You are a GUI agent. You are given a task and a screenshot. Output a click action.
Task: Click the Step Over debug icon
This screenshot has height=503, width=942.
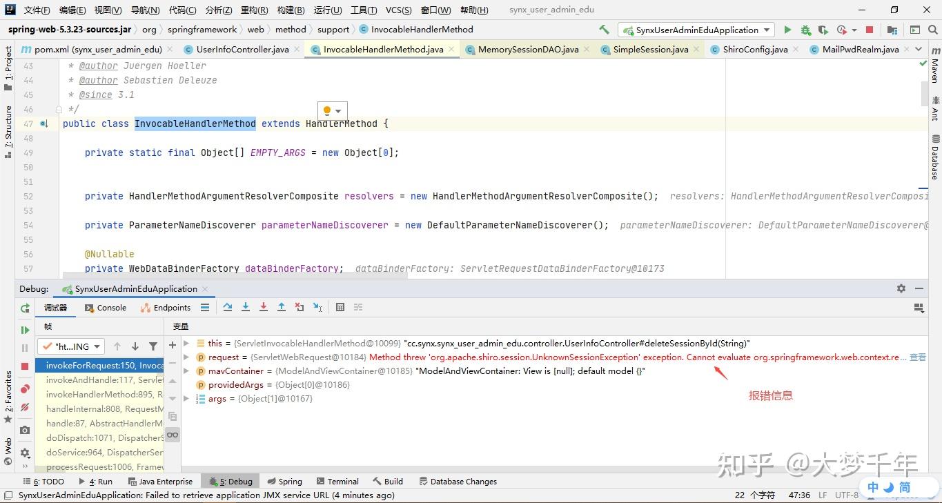point(228,307)
